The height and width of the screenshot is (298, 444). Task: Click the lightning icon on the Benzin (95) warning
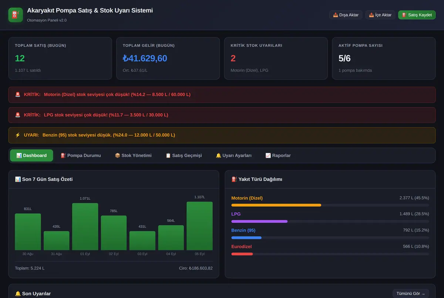click(18, 135)
